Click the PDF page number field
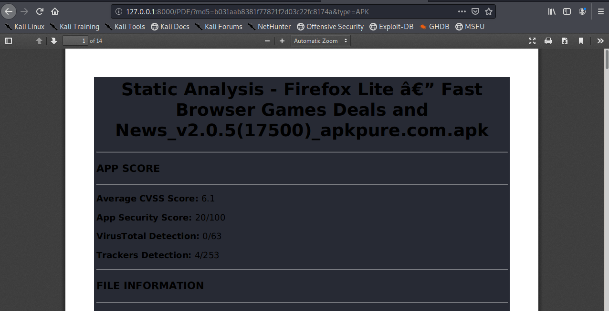The image size is (609, 311). [75, 41]
